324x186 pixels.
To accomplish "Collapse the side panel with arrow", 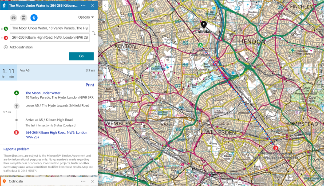I will pyautogui.click(x=104, y=5).
